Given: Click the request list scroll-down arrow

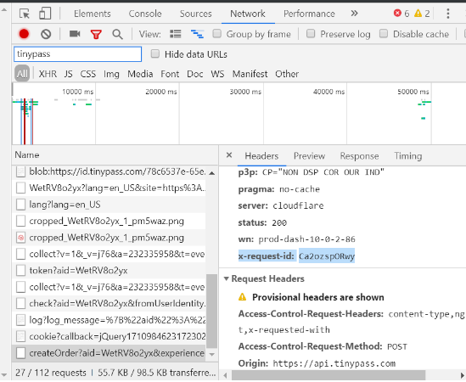Looking at the screenshot, I should (x=212, y=354).
